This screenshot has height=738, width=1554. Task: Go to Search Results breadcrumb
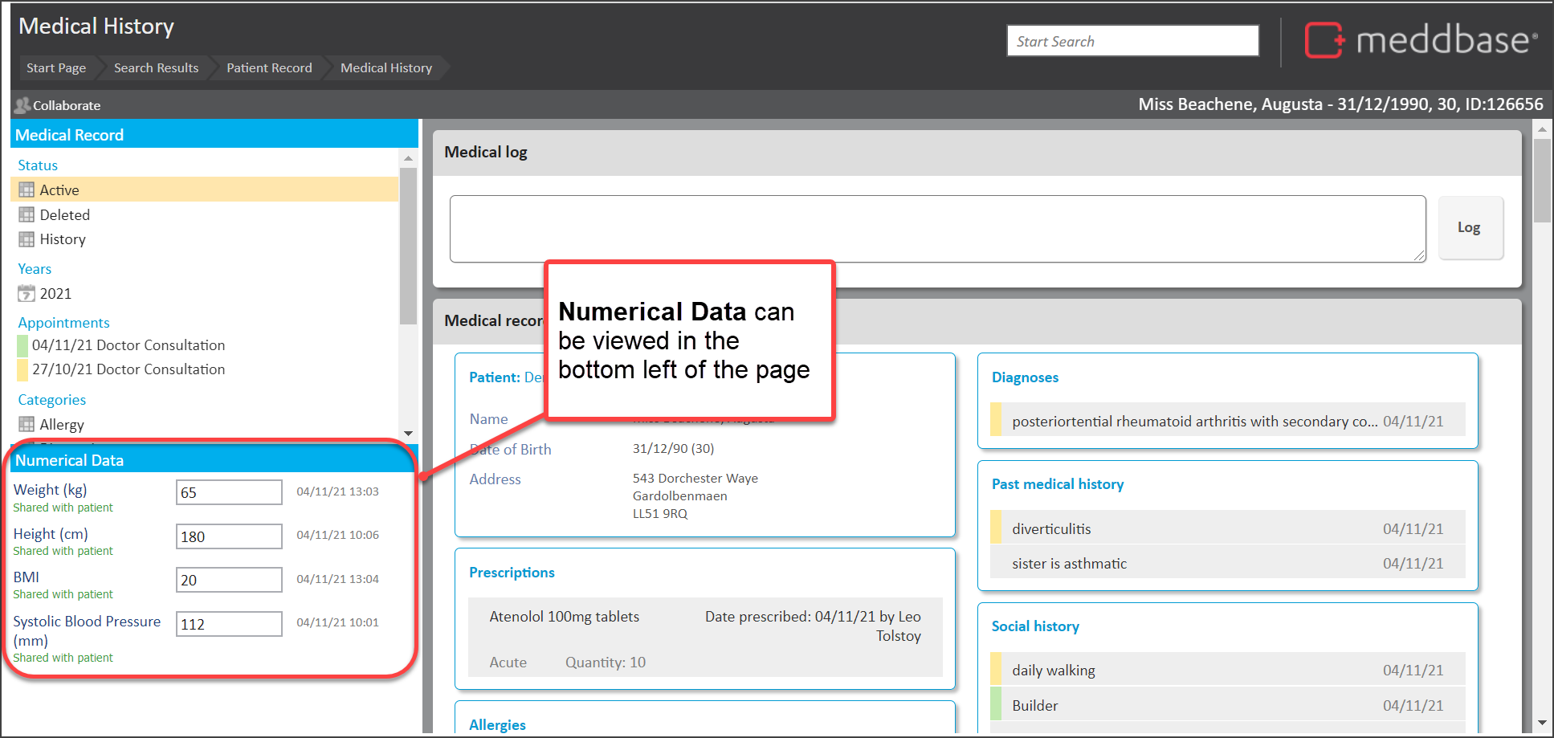(x=156, y=68)
